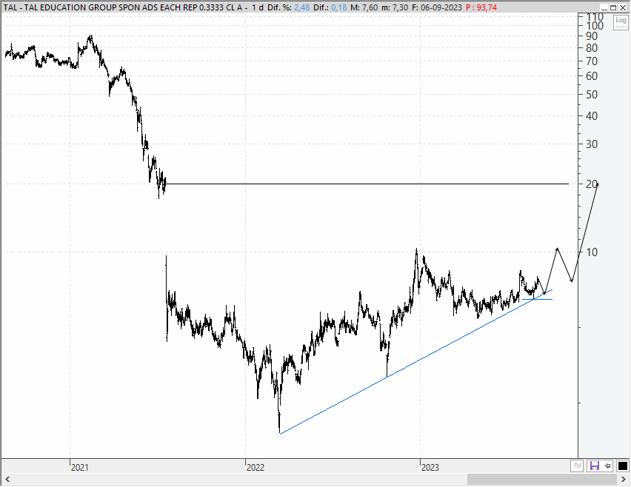Close the TAL chart window
The width and height of the screenshot is (631, 487).
pyautogui.click(x=622, y=7)
